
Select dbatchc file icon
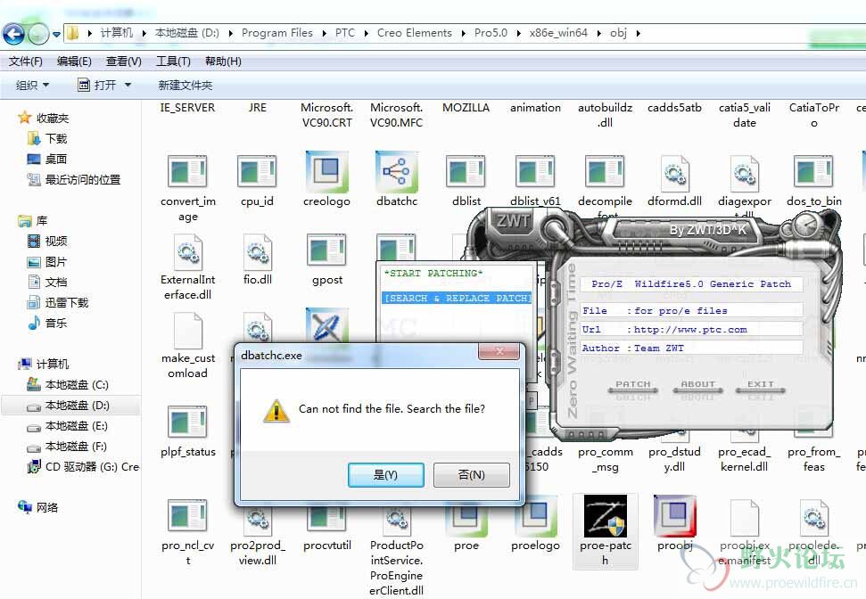[x=397, y=171]
